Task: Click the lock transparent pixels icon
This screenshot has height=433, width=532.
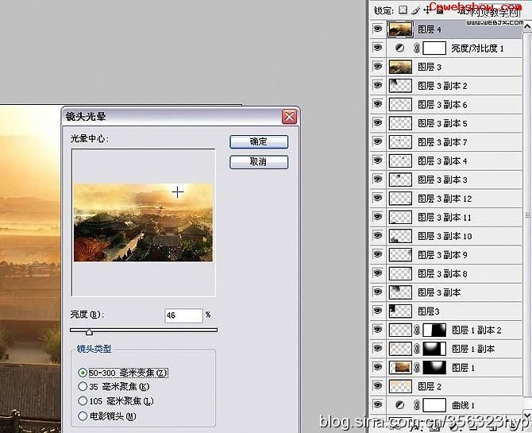Action: (403, 10)
